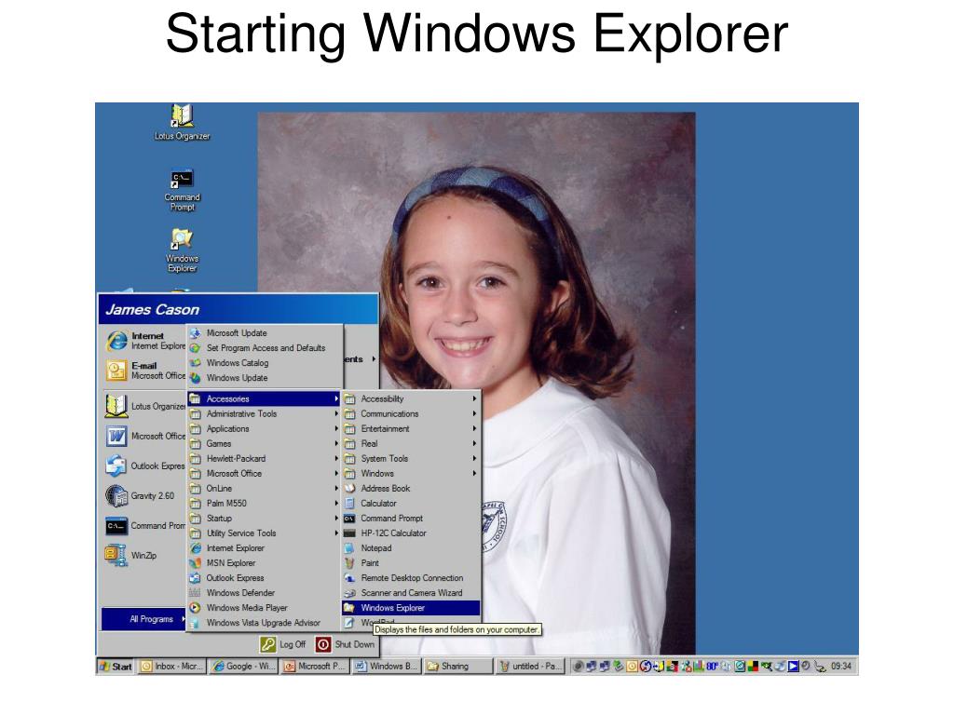Open Address Book from Accessories

click(411, 488)
